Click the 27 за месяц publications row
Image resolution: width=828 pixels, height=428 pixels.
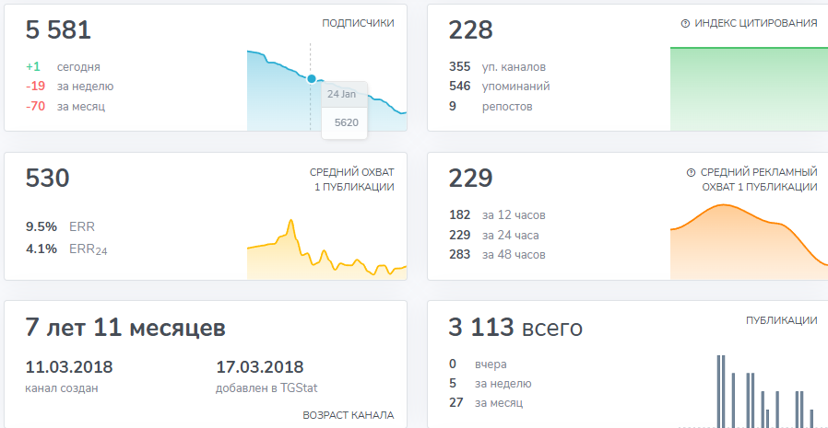486,403
